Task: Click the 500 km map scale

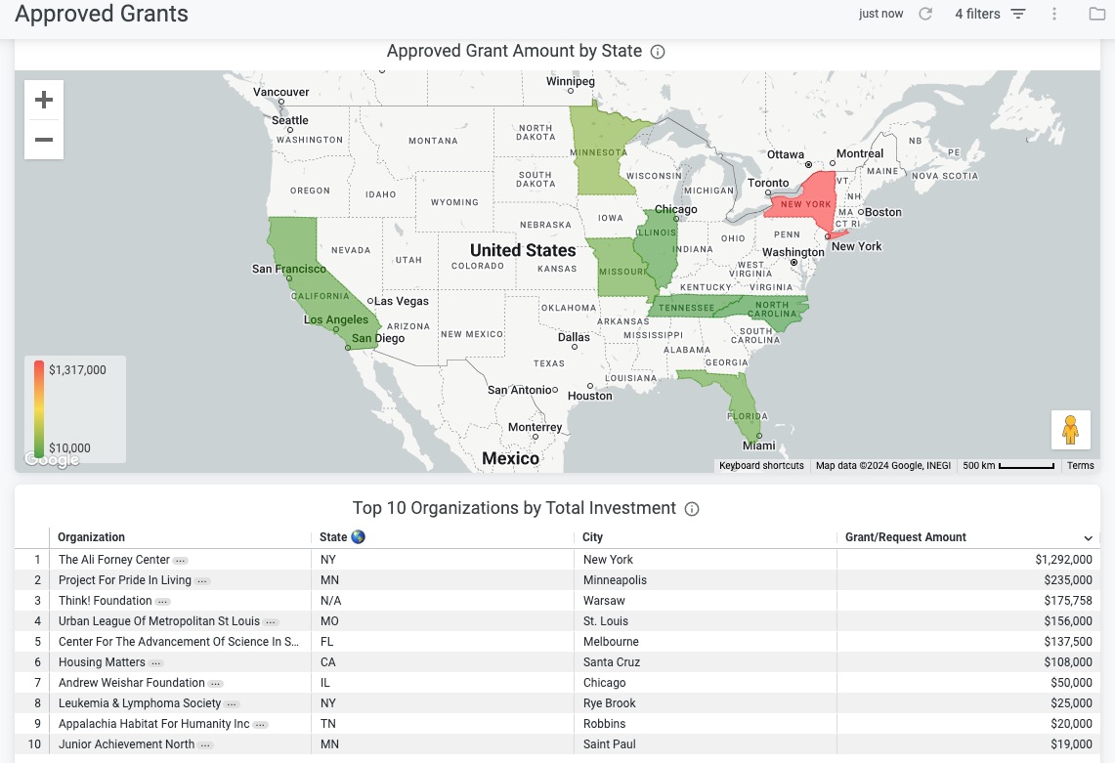Action: 1008,466
